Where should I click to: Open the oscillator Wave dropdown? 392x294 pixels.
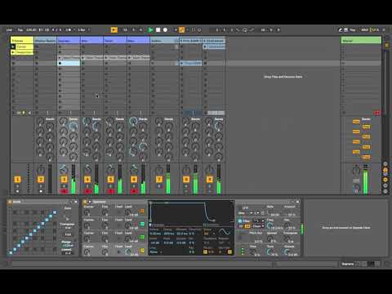coord(209,234)
